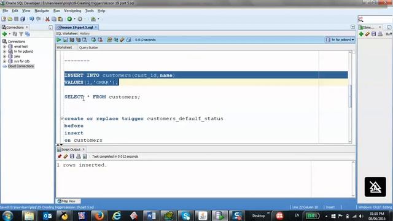
Task: Click the Filter funnel icon in Connections
Action: click(x=21, y=34)
